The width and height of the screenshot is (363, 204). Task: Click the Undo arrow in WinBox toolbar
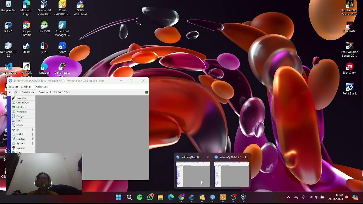(10, 92)
